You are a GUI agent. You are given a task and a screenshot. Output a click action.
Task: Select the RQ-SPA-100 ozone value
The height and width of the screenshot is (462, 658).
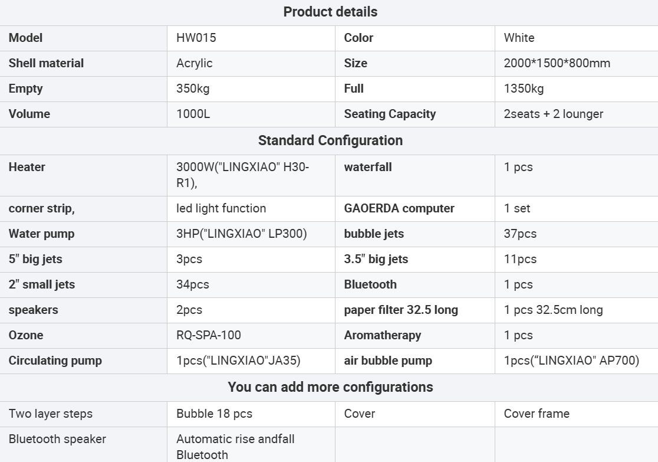pos(209,335)
